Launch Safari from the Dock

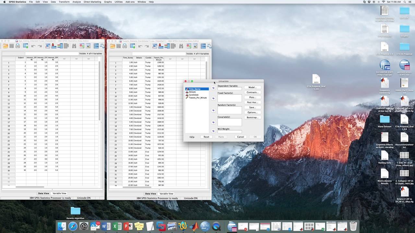click(73, 226)
